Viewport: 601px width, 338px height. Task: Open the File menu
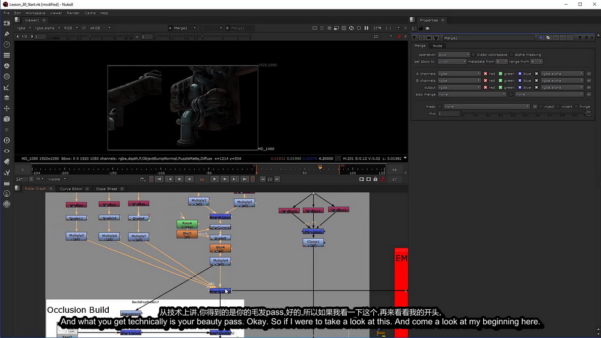click(7, 13)
